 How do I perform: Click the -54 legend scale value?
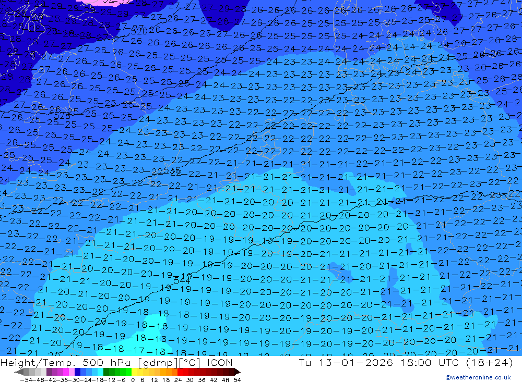26,380
